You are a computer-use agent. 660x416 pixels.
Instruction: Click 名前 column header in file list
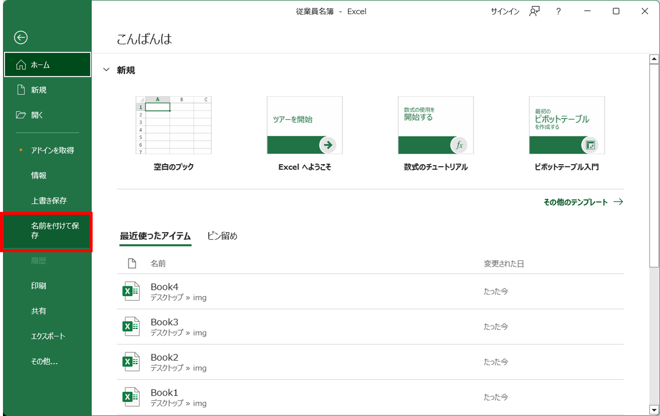pos(158,264)
